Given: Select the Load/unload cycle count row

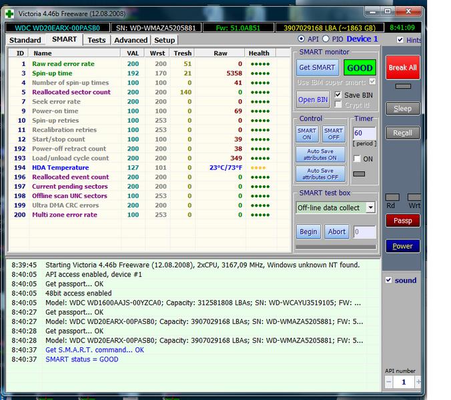Looking at the screenshot, I should [x=149, y=158].
